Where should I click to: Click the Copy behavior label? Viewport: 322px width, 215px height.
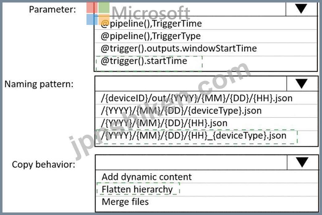(x=44, y=164)
